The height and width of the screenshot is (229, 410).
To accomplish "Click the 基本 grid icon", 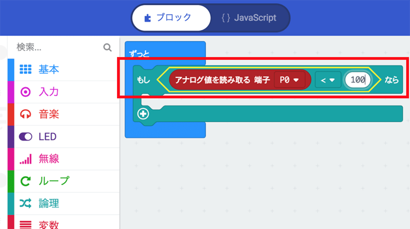I will tap(26, 70).
